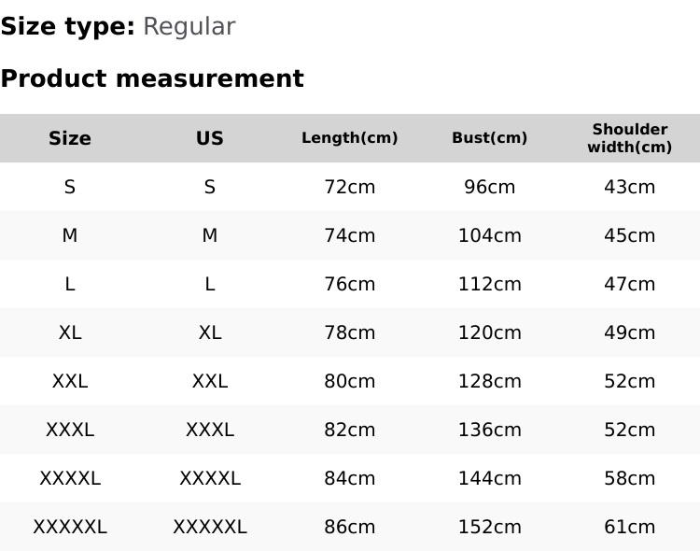The image size is (700, 551).
Task: Select the Bust(cm) column header
Action: [x=490, y=138]
